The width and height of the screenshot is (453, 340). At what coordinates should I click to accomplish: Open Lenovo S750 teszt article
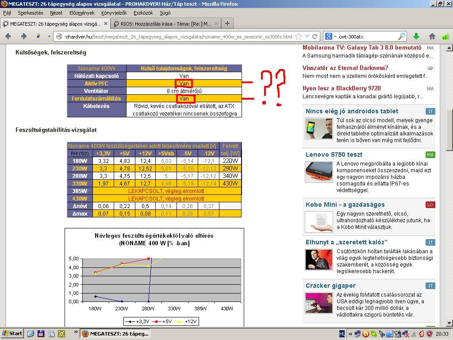pyautogui.click(x=334, y=155)
